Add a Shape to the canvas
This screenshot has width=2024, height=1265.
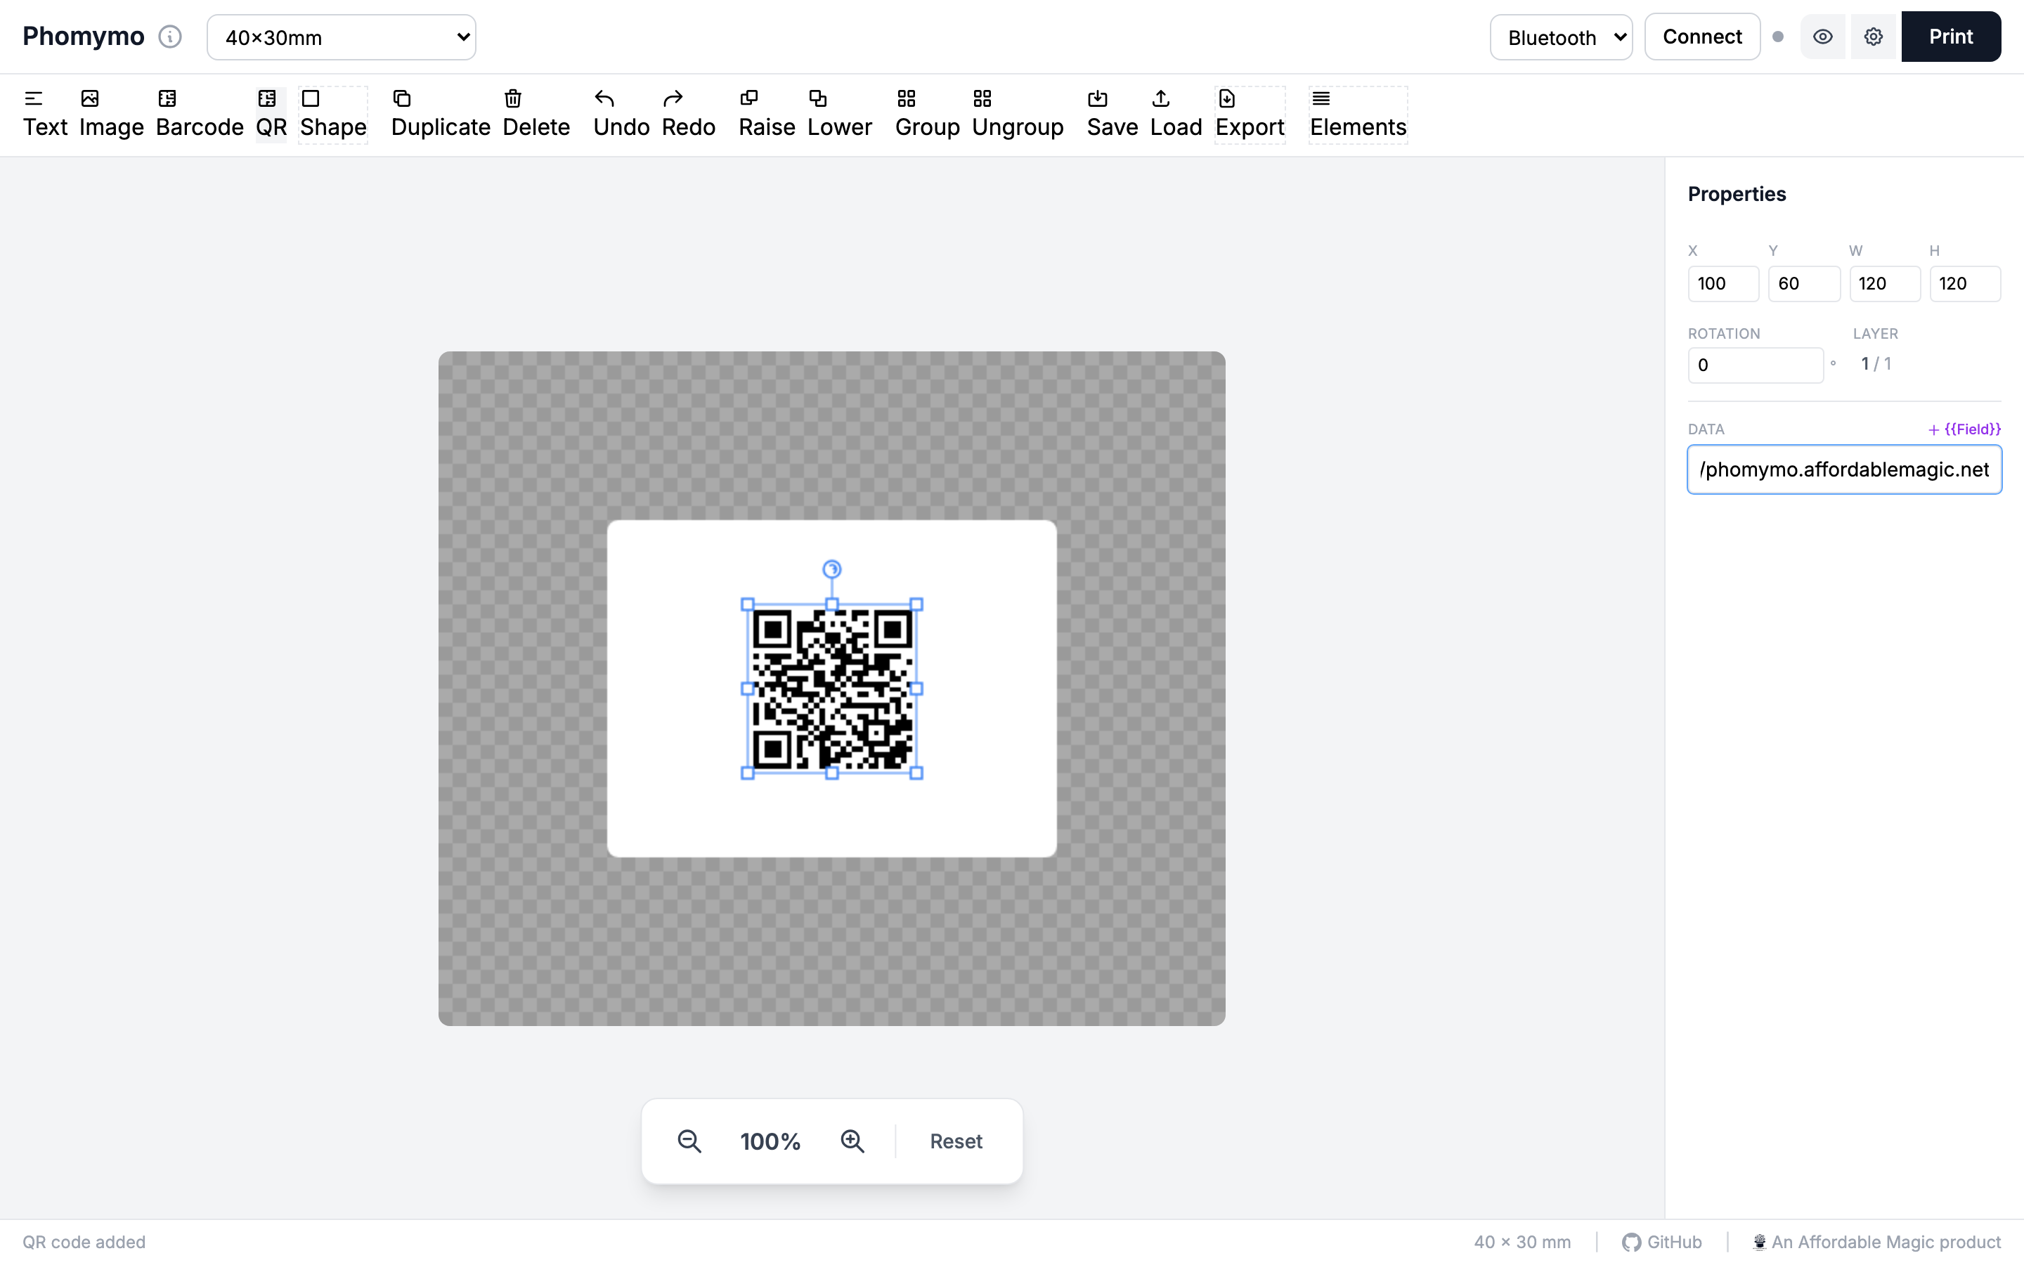332,113
